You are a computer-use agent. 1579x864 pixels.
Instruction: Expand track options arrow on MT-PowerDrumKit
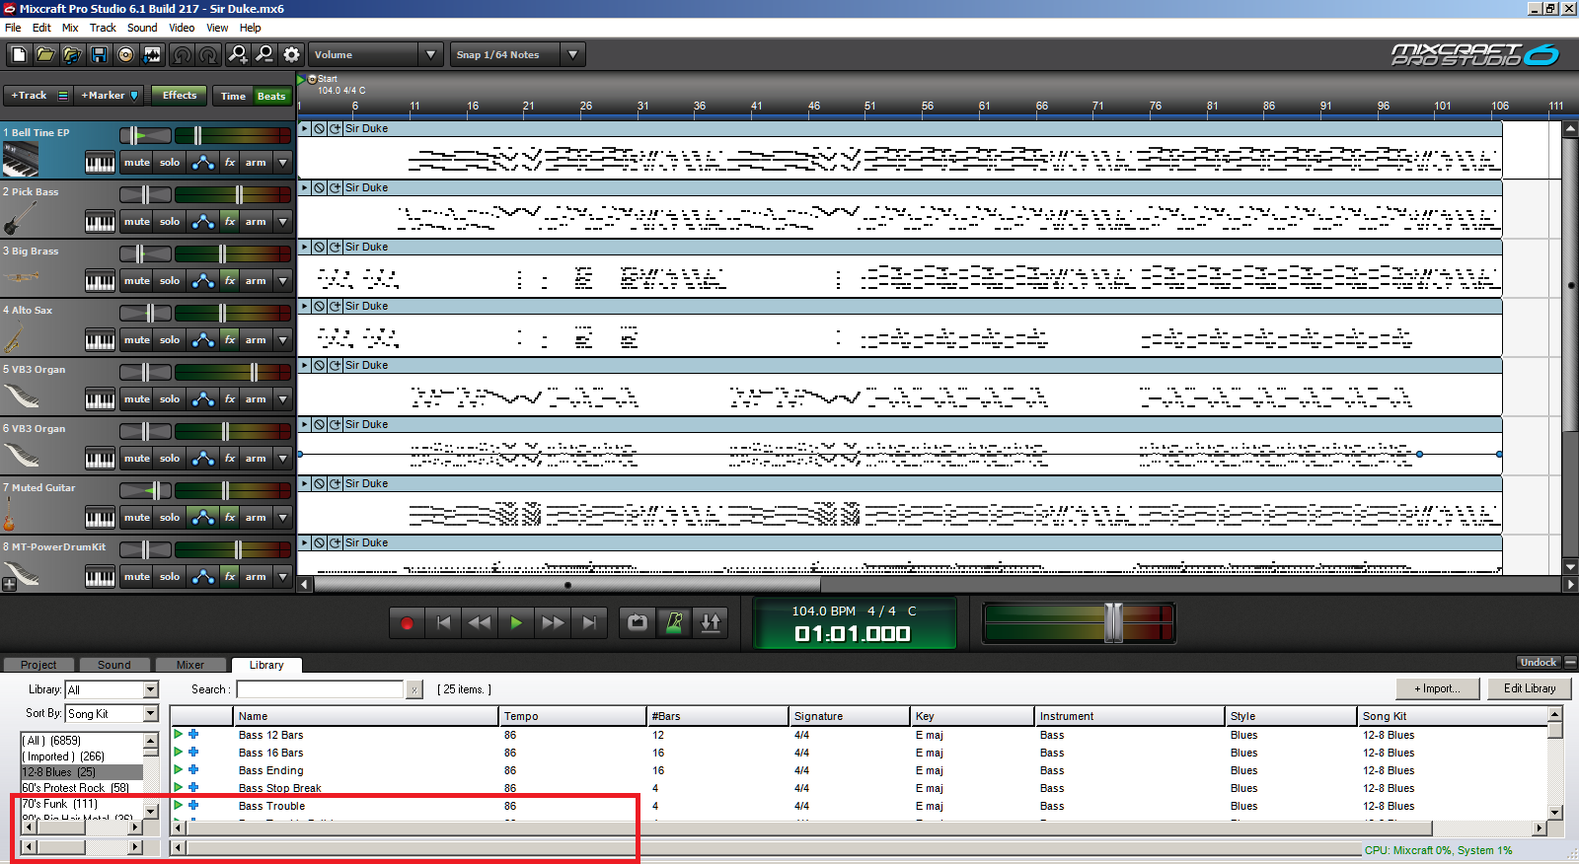click(x=283, y=577)
